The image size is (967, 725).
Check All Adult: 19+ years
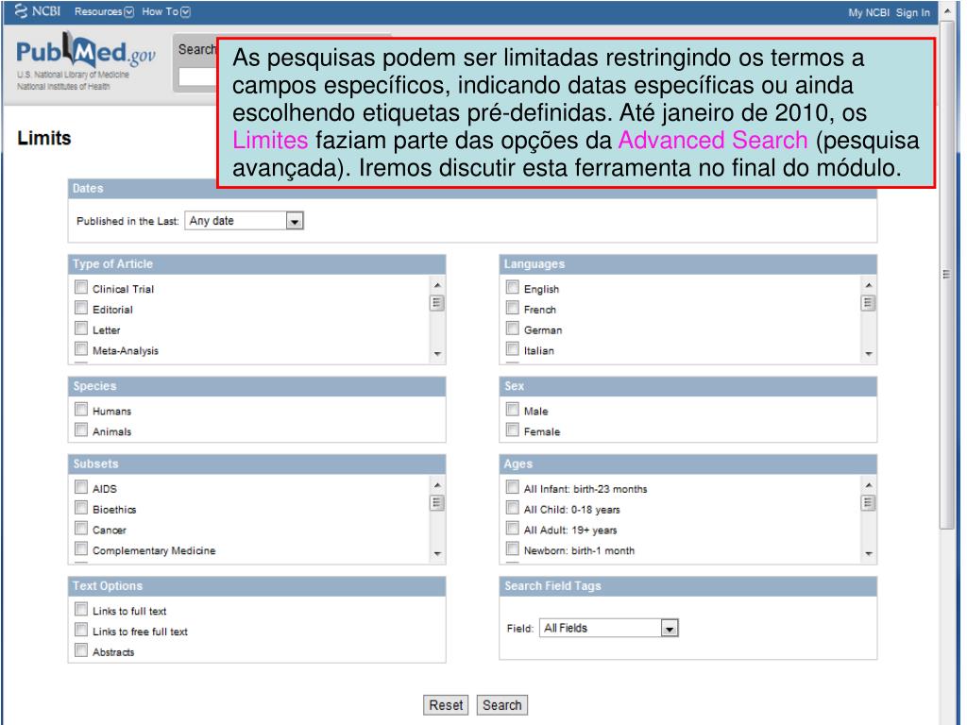[512, 529]
